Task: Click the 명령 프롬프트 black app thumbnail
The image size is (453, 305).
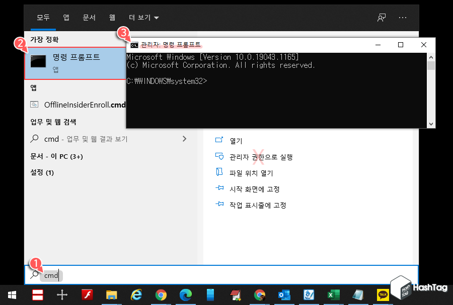Action: point(38,61)
